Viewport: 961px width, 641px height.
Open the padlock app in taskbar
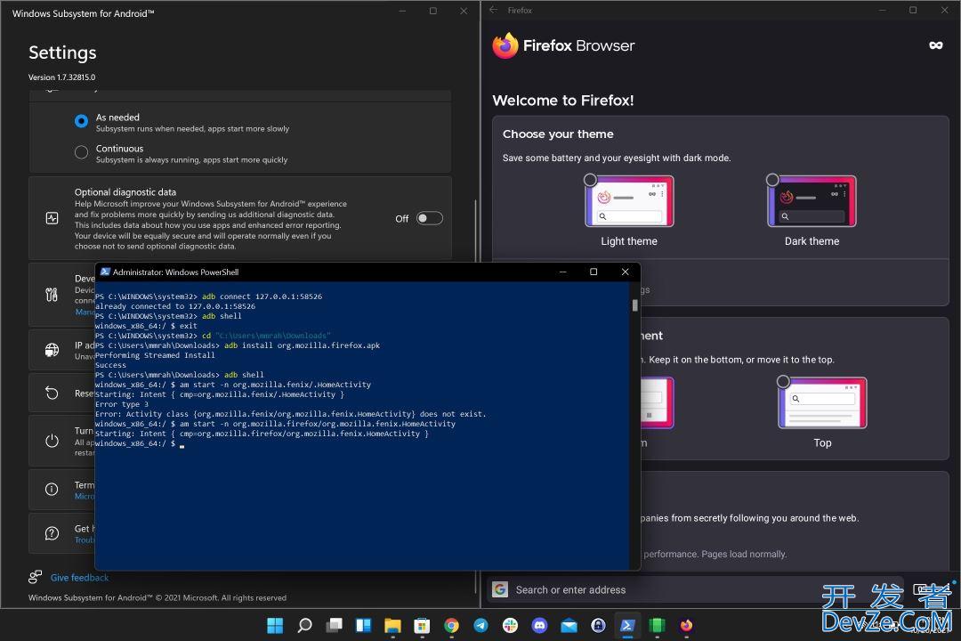pos(598,625)
